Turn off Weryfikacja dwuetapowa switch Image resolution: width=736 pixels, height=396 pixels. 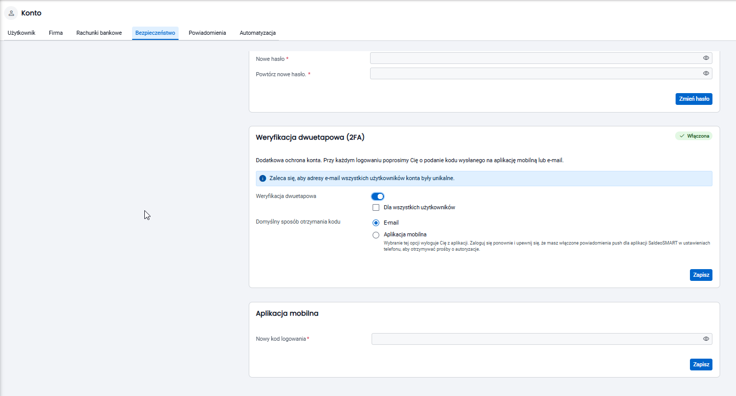[x=378, y=196]
